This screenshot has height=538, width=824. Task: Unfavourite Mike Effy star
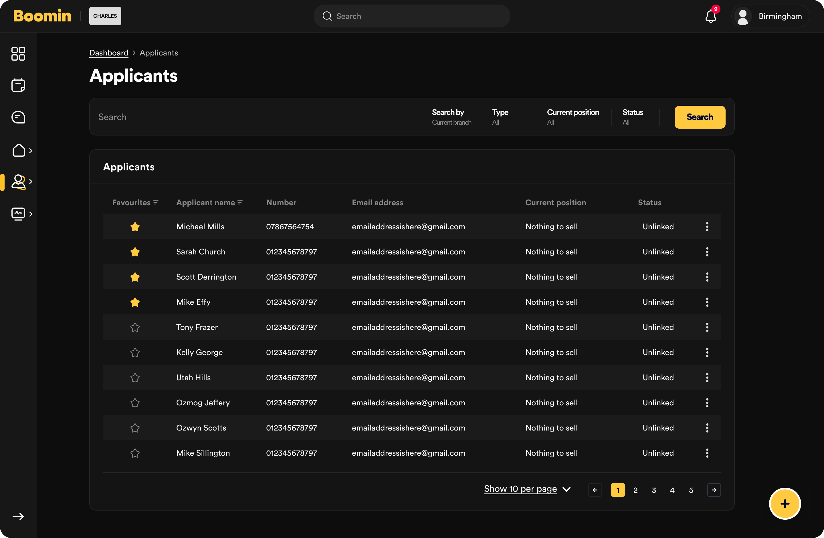(x=135, y=302)
